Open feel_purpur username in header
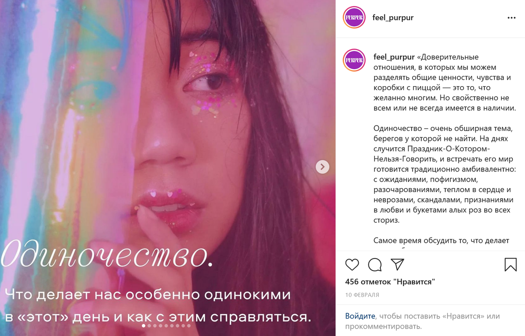Viewport: 525px width, 336px height. click(393, 18)
